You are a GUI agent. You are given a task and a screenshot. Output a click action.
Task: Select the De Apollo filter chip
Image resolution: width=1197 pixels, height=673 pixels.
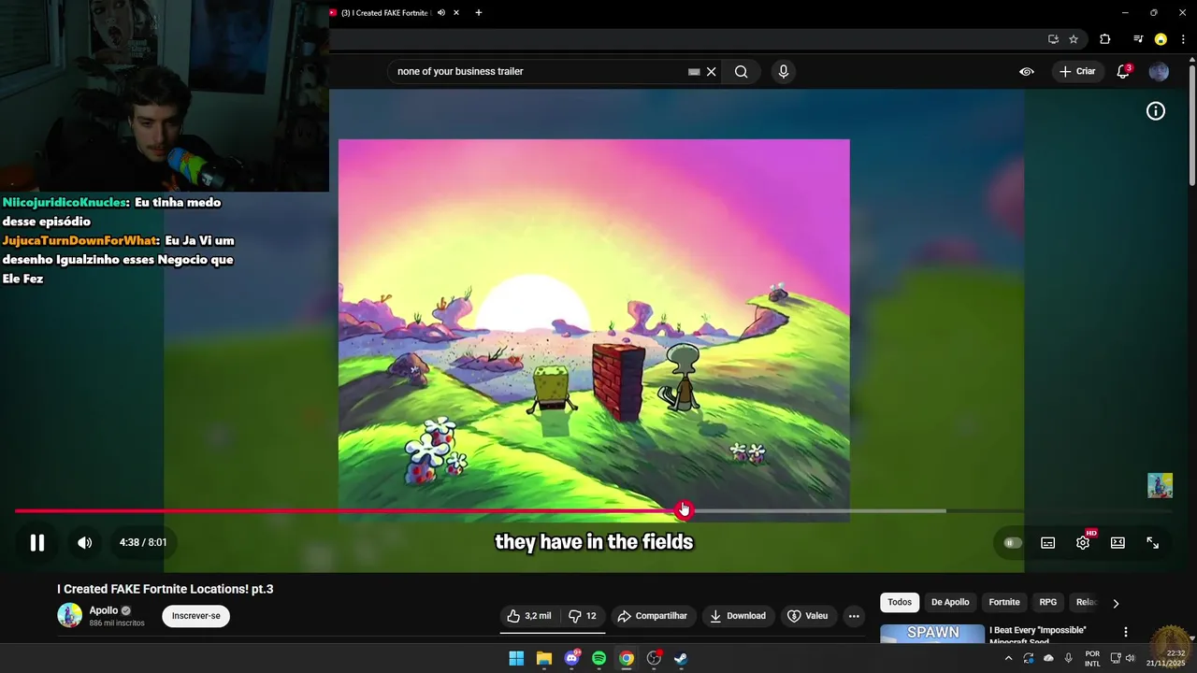(950, 603)
